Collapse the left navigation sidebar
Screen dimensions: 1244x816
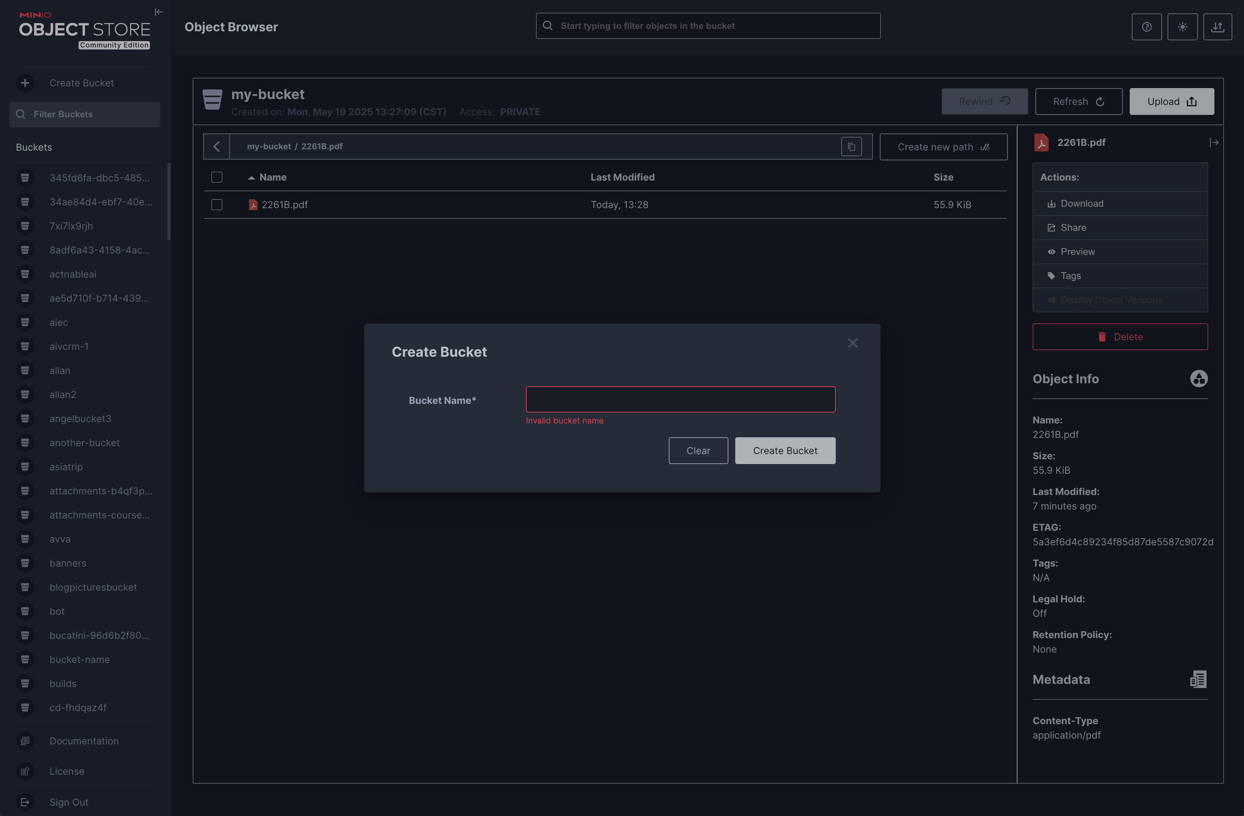(x=158, y=11)
